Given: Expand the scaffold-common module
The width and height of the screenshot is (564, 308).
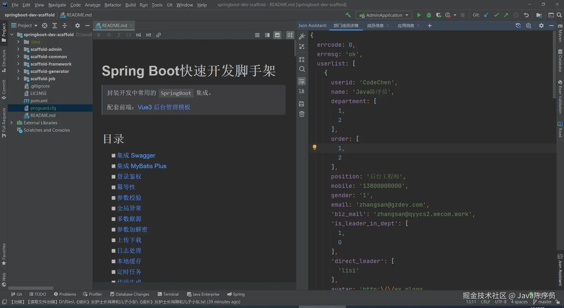Looking at the screenshot, I should pyautogui.click(x=18, y=57).
